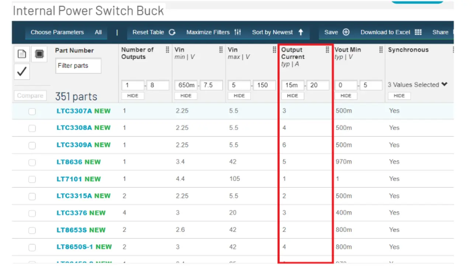Click the Download to Excel grid icon
Image resolution: width=472 pixels, height=266 pixels.
pos(418,32)
